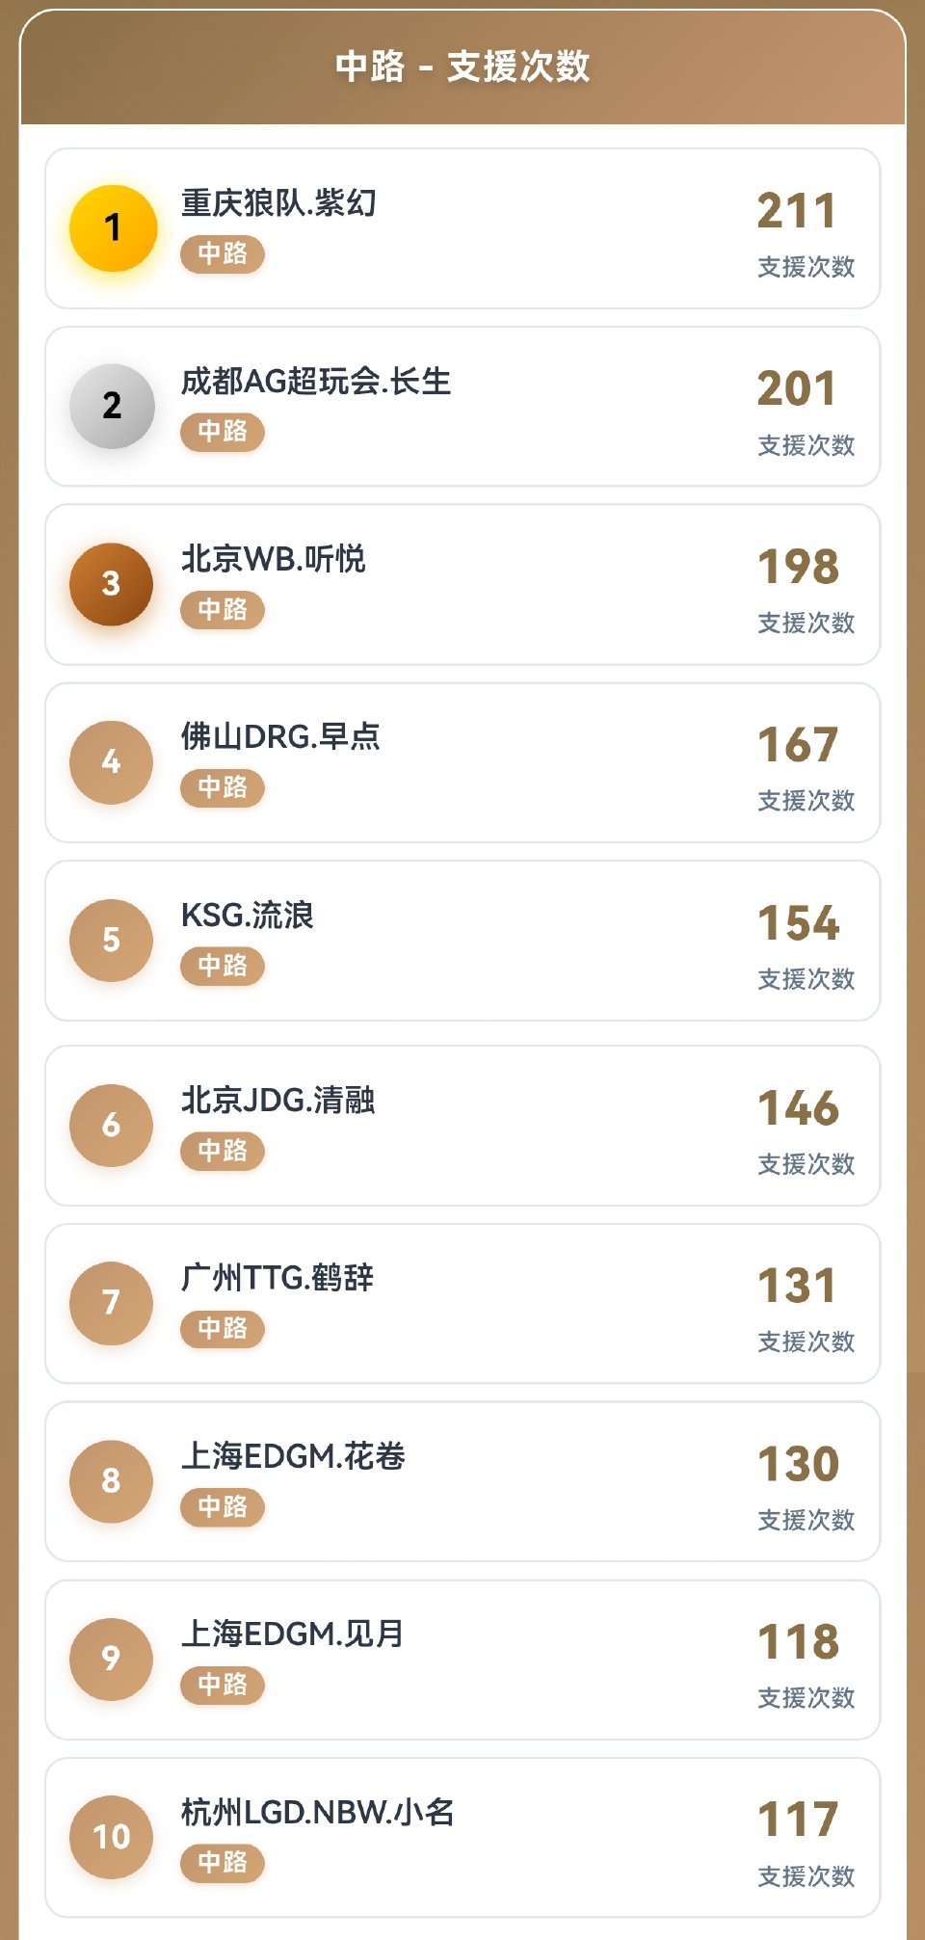Click the 211 support count value
The image size is (925, 1940).
(796, 211)
